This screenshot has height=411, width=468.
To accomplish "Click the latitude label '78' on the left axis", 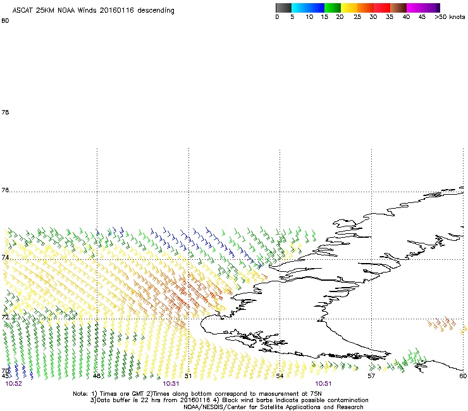I will click(5, 112).
